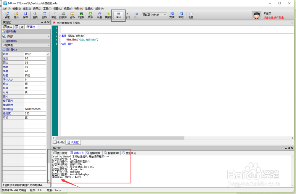
Task: Click scroll-up arrow in property grid
Action: (48, 54)
